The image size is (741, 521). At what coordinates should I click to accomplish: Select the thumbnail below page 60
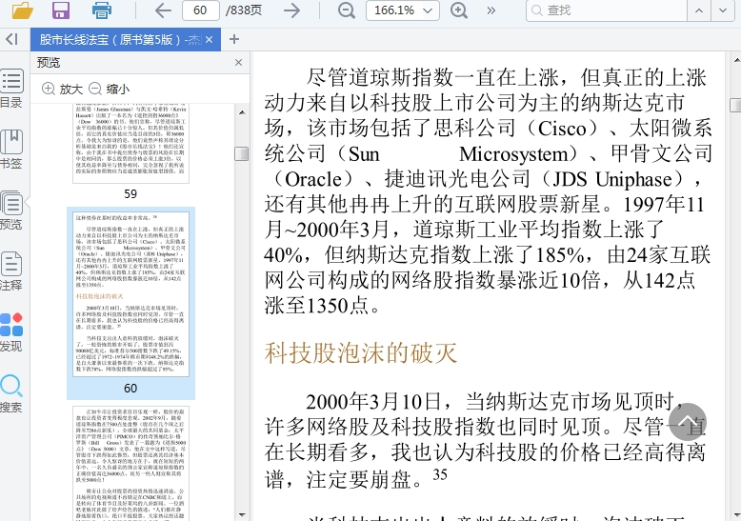pos(130,463)
